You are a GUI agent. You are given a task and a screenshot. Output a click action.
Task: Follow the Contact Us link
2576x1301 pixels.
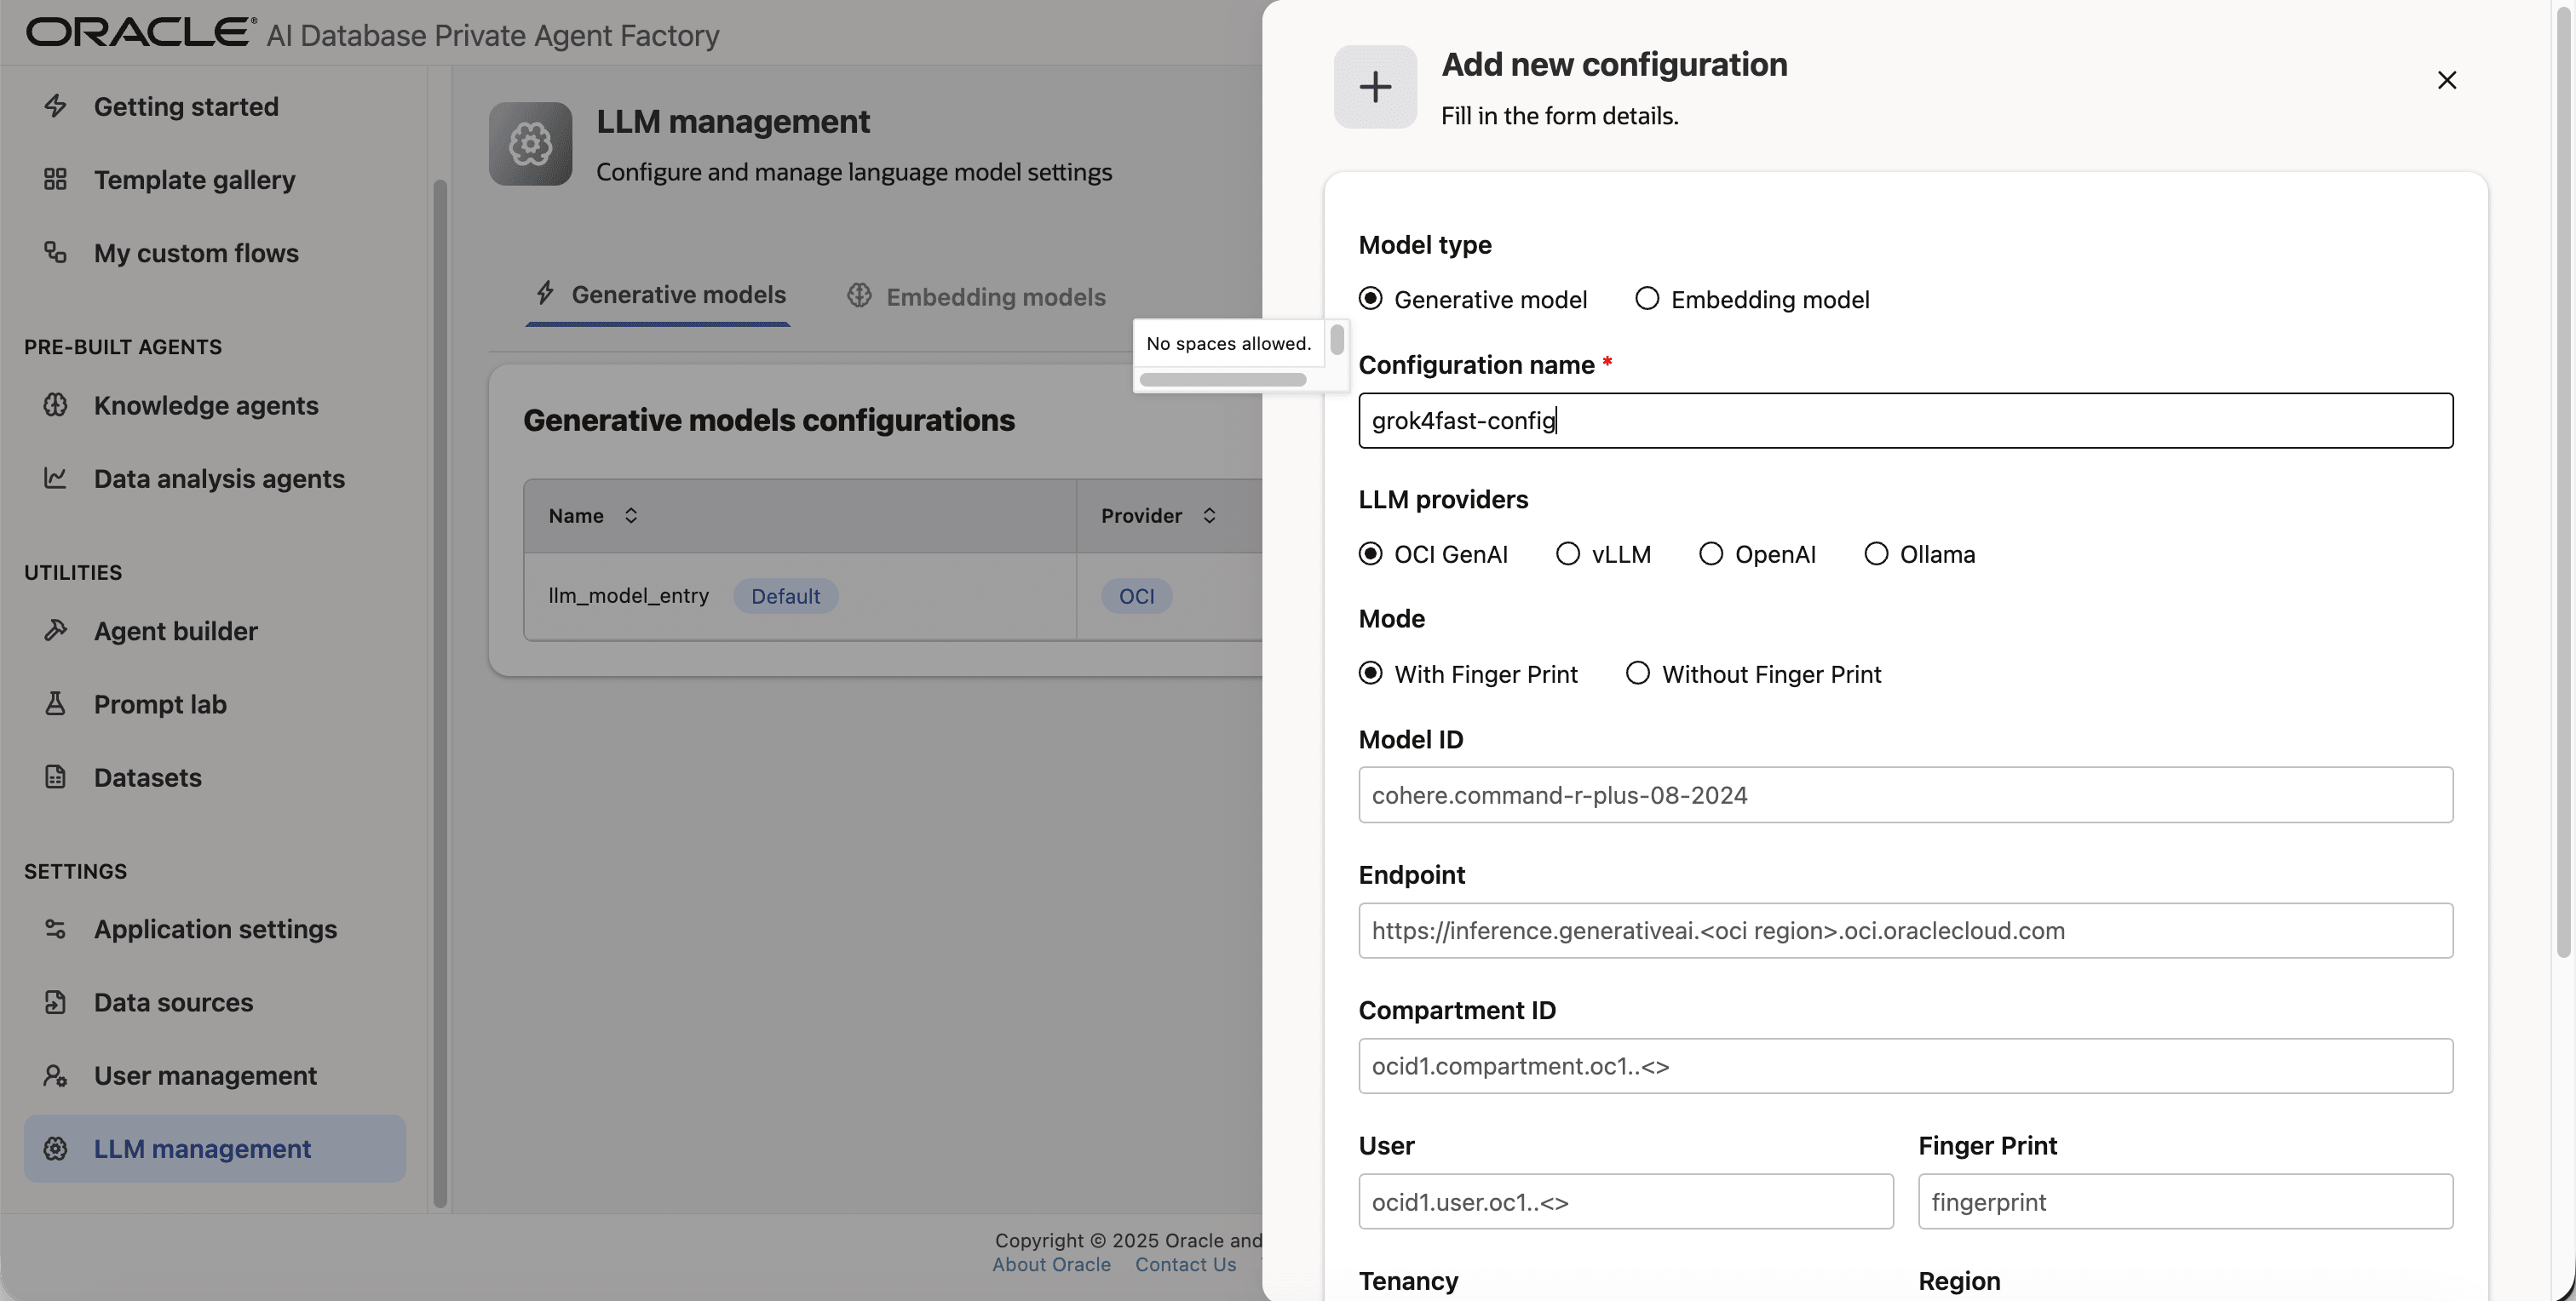tap(1185, 1265)
